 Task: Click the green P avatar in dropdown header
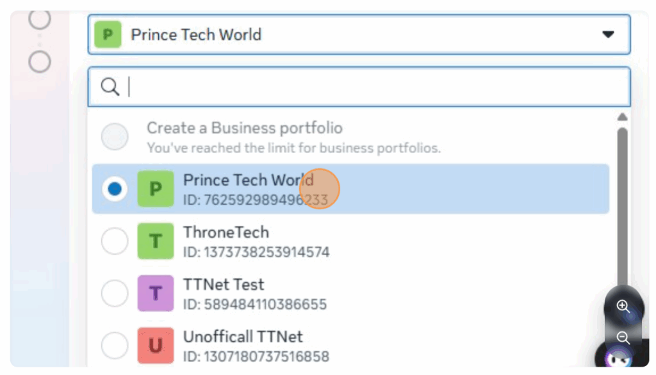[x=108, y=35]
